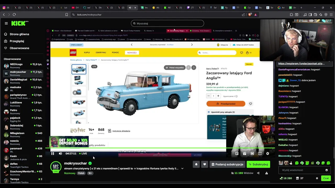Report the stream with warning icon
Screen dimensions: 335x188
(266, 173)
